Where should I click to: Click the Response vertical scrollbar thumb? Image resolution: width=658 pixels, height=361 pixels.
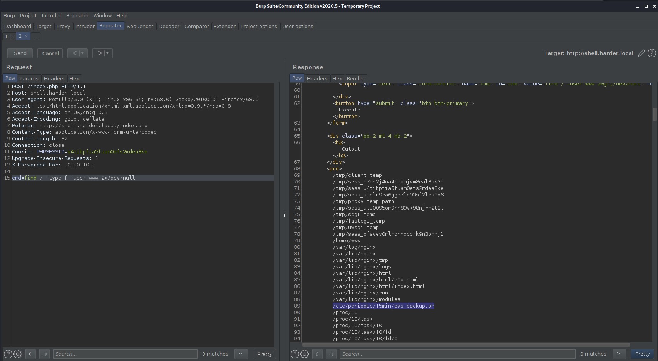coord(655,114)
